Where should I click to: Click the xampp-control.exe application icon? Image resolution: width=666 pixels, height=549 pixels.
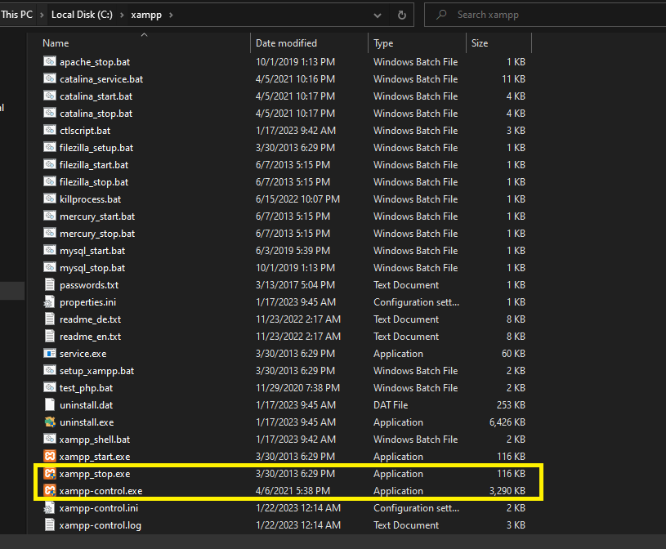click(50, 490)
